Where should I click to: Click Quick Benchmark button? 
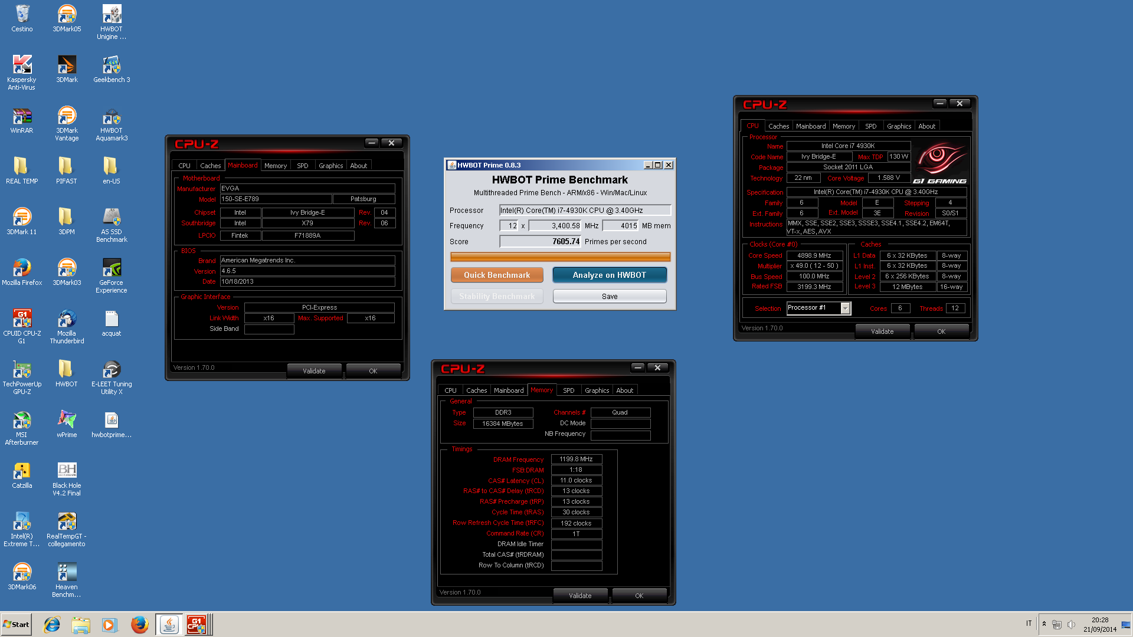pos(497,275)
